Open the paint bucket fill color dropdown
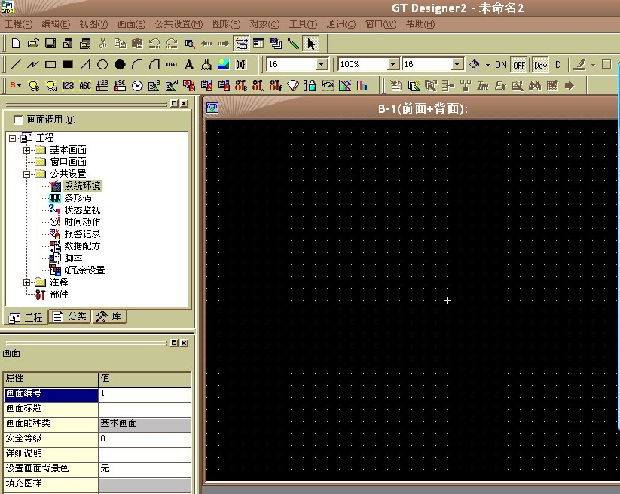 [488, 65]
